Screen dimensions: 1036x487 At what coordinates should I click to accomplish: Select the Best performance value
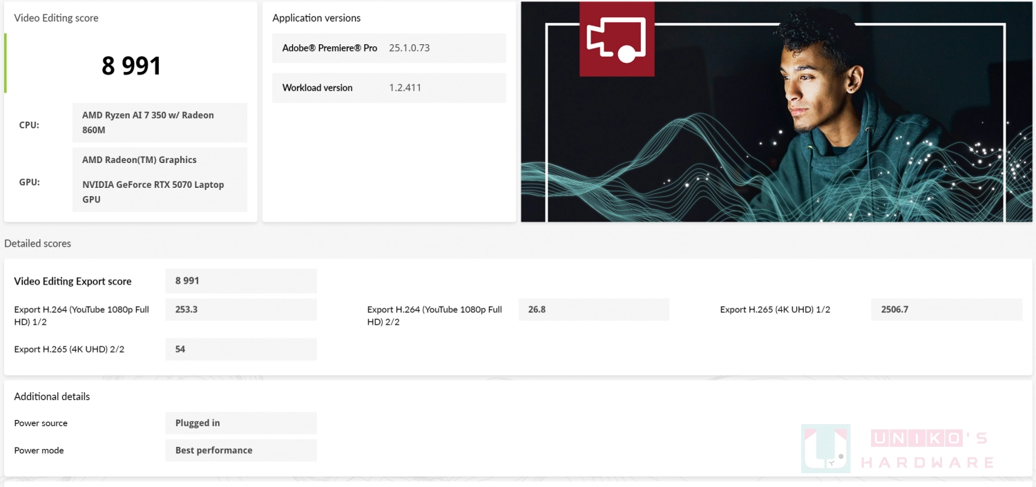coord(241,450)
